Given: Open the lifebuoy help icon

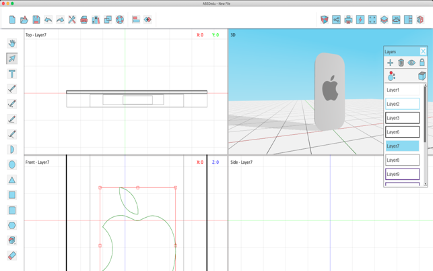Looking at the screenshot, I should (120, 20).
